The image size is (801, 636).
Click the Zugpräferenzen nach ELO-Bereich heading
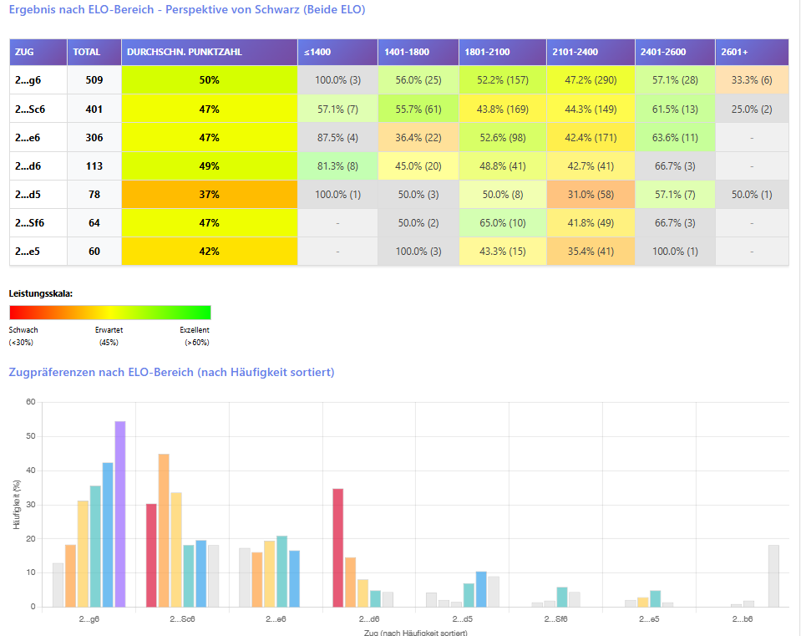(171, 372)
